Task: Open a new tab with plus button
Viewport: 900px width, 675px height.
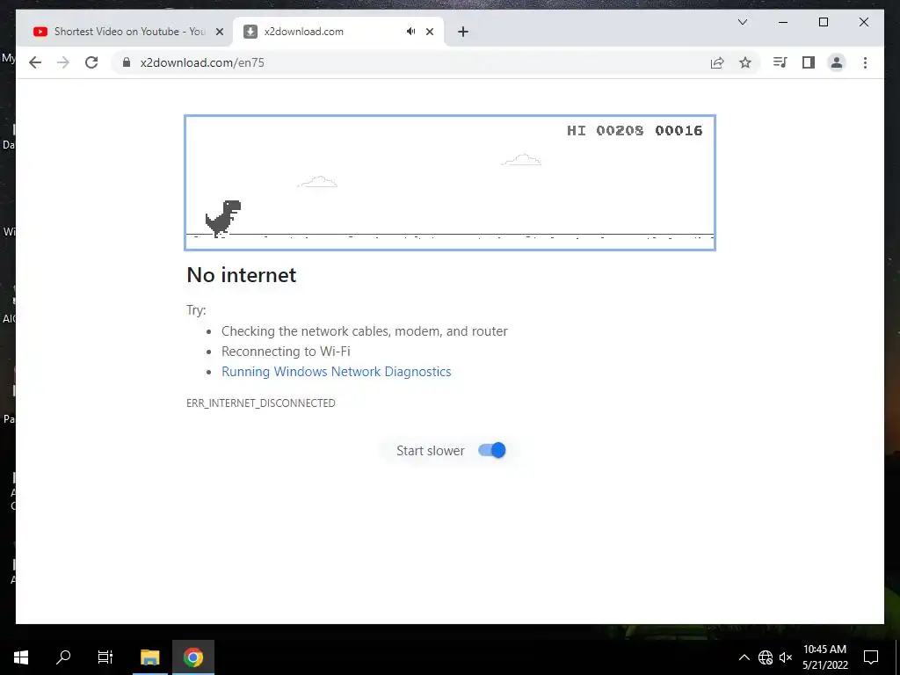Action: 463,32
